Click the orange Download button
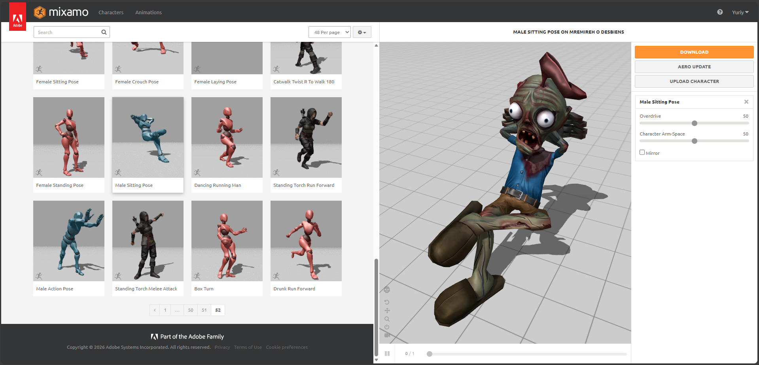Screen dimensions: 759x365 694,52
